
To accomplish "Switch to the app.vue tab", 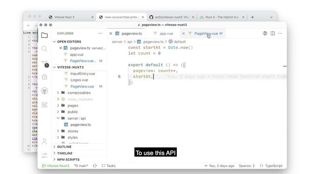I will [x=163, y=33].
